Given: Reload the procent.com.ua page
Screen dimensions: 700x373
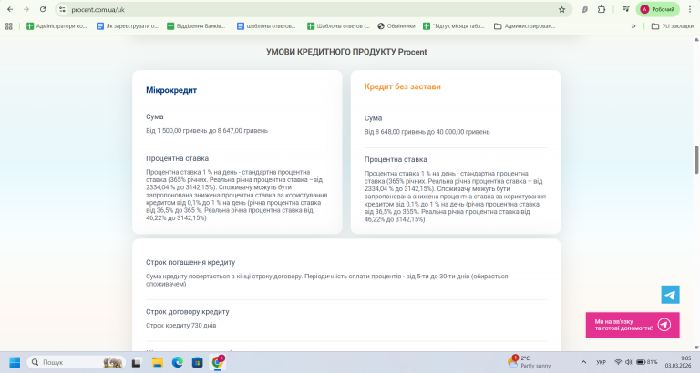Looking at the screenshot, I should point(43,9).
